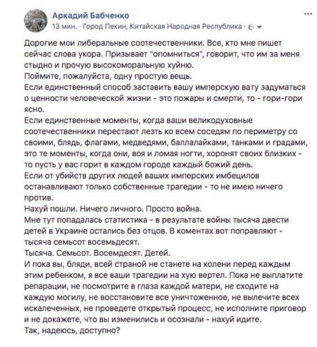This screenshot has width=317, height=347.
Task: Click the author name Аркадий Бабченко
Action: point(91,15)
